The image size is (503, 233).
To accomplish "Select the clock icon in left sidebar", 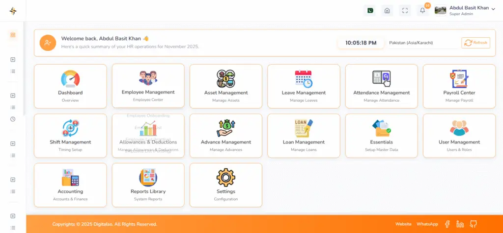I will click(x=13, y=119).
